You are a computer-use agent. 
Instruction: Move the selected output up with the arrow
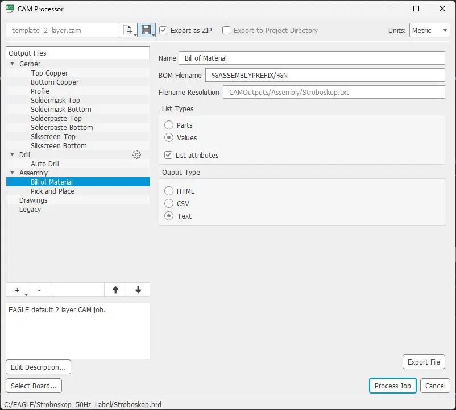coord(115,290)
